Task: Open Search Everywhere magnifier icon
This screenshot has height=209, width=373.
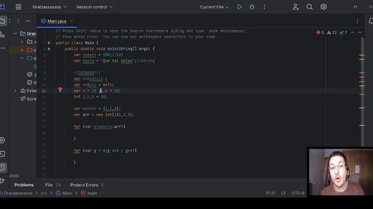Action: [x=309, y=7]
